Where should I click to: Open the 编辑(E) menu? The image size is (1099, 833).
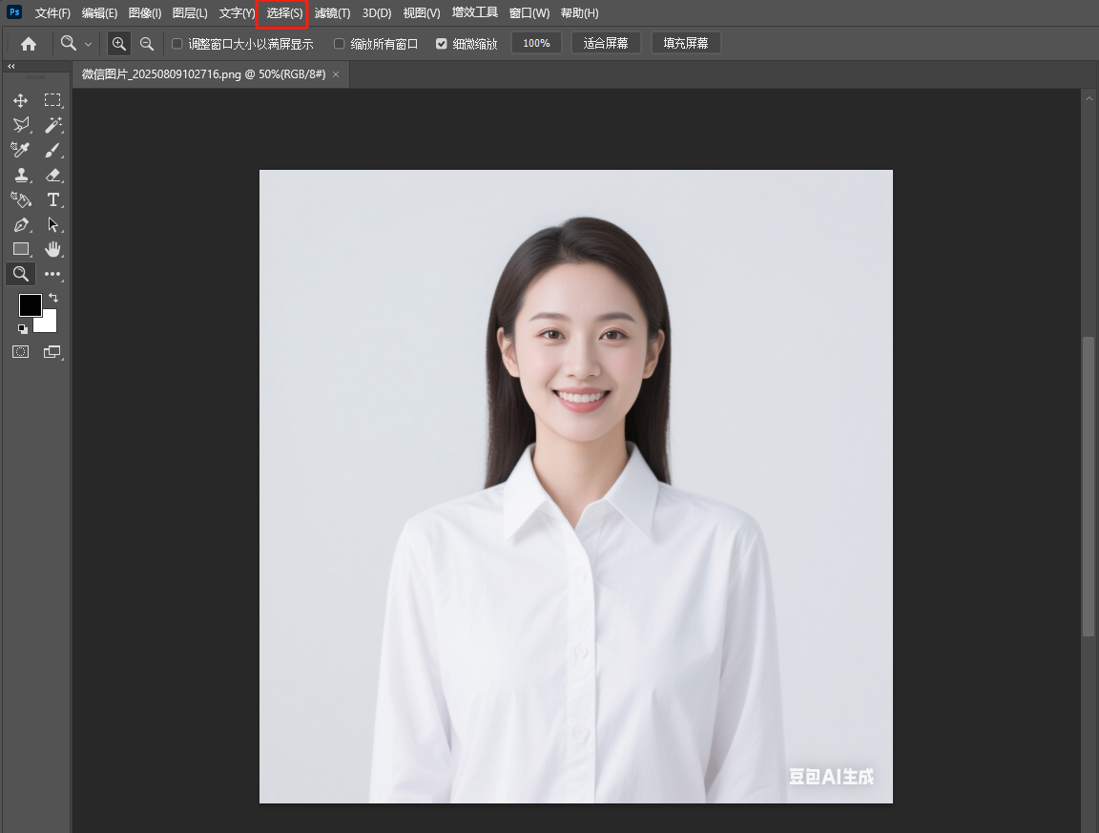(x=99, y=12)
